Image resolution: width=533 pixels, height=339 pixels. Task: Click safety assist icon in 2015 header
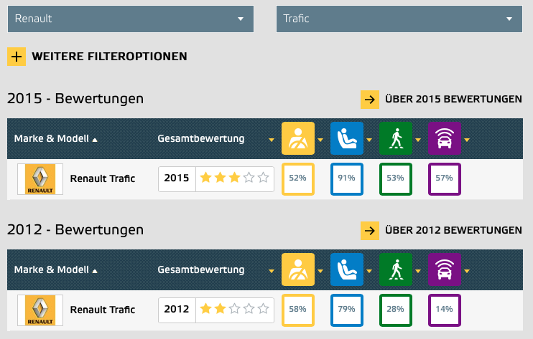coord(445,138)
